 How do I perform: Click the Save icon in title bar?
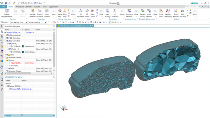(6, 3)
